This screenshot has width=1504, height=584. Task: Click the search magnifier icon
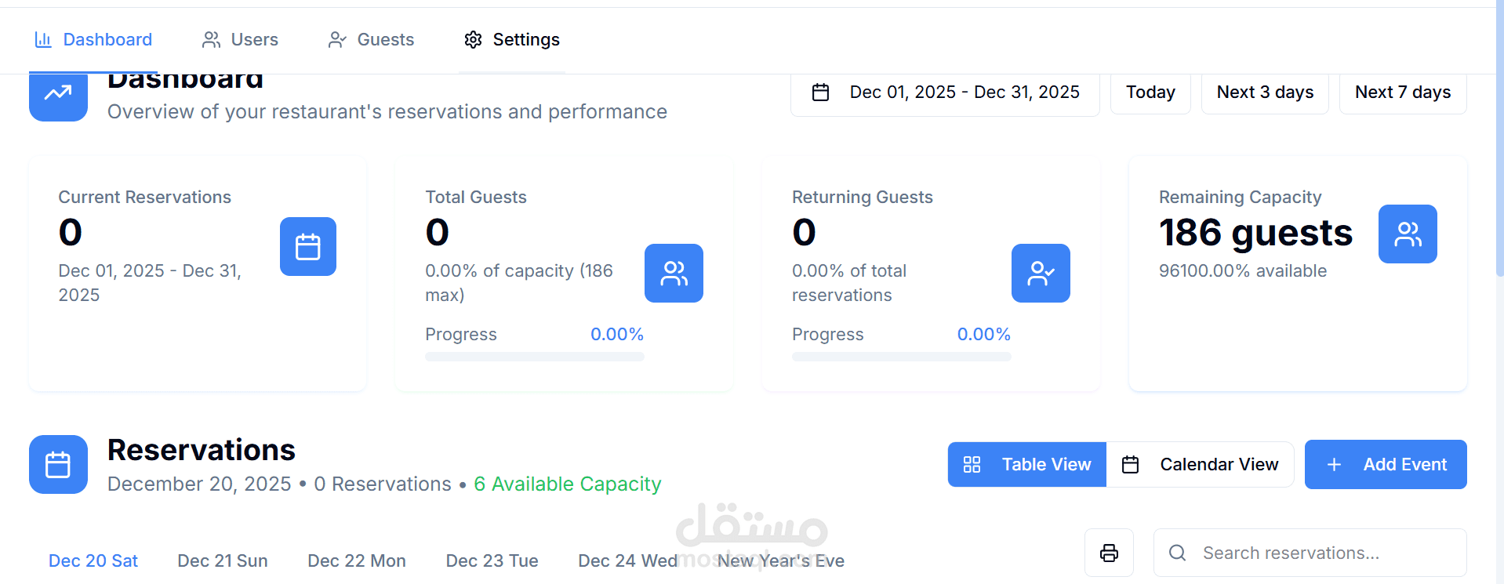(x=1176, y=553)
